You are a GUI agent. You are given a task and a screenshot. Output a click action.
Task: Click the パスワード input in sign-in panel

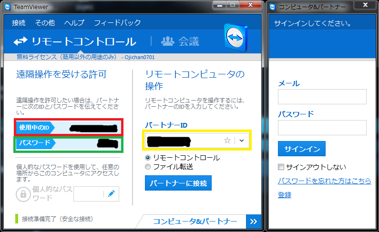tap(322, 128)
